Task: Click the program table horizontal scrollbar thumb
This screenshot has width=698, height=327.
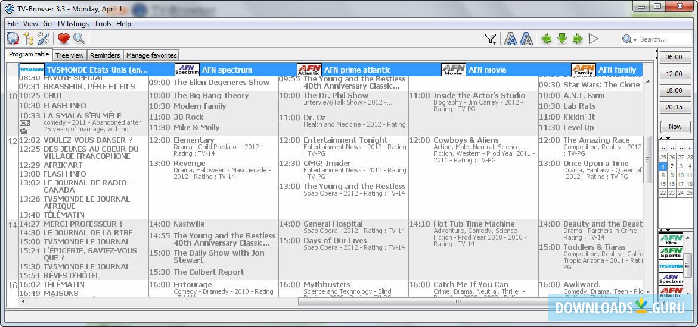Action: tap(458, 301)
